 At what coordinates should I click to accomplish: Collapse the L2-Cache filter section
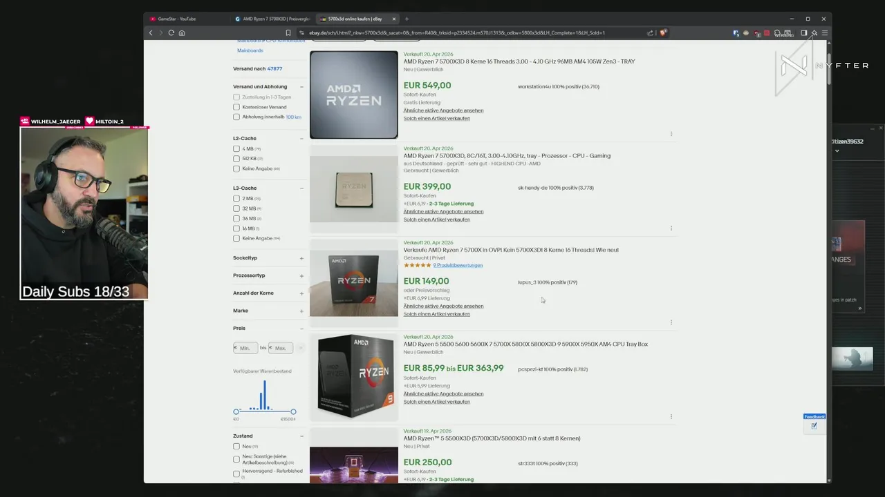pyautogui.click(x=301, y=139)
